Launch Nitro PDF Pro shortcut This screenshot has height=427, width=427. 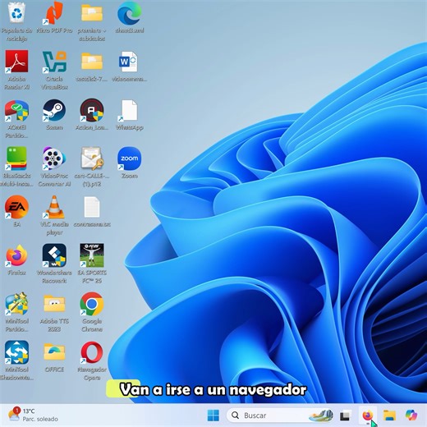pos(54,14)
